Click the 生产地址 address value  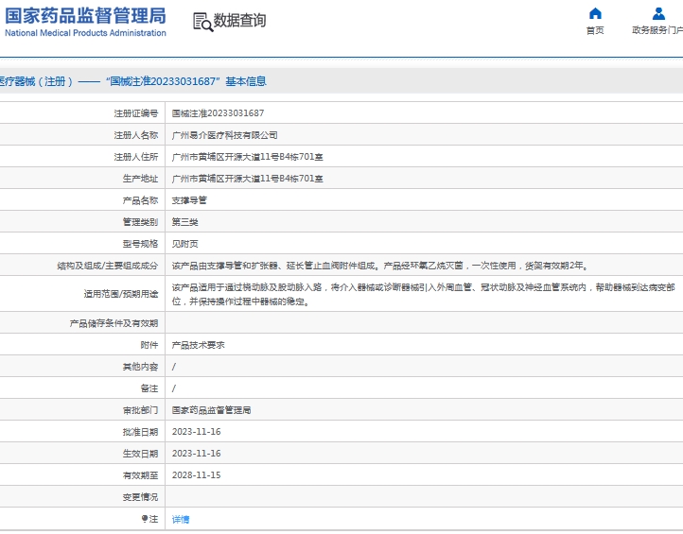[x=248, y=179]
